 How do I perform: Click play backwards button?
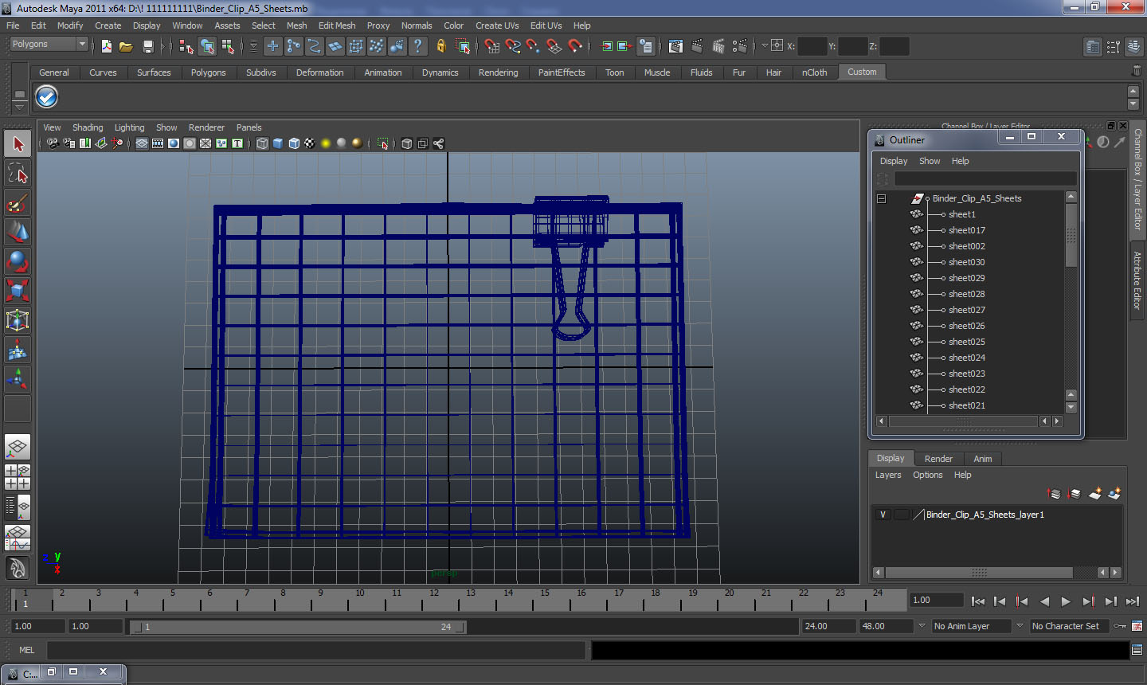(x=1044, y=601)
